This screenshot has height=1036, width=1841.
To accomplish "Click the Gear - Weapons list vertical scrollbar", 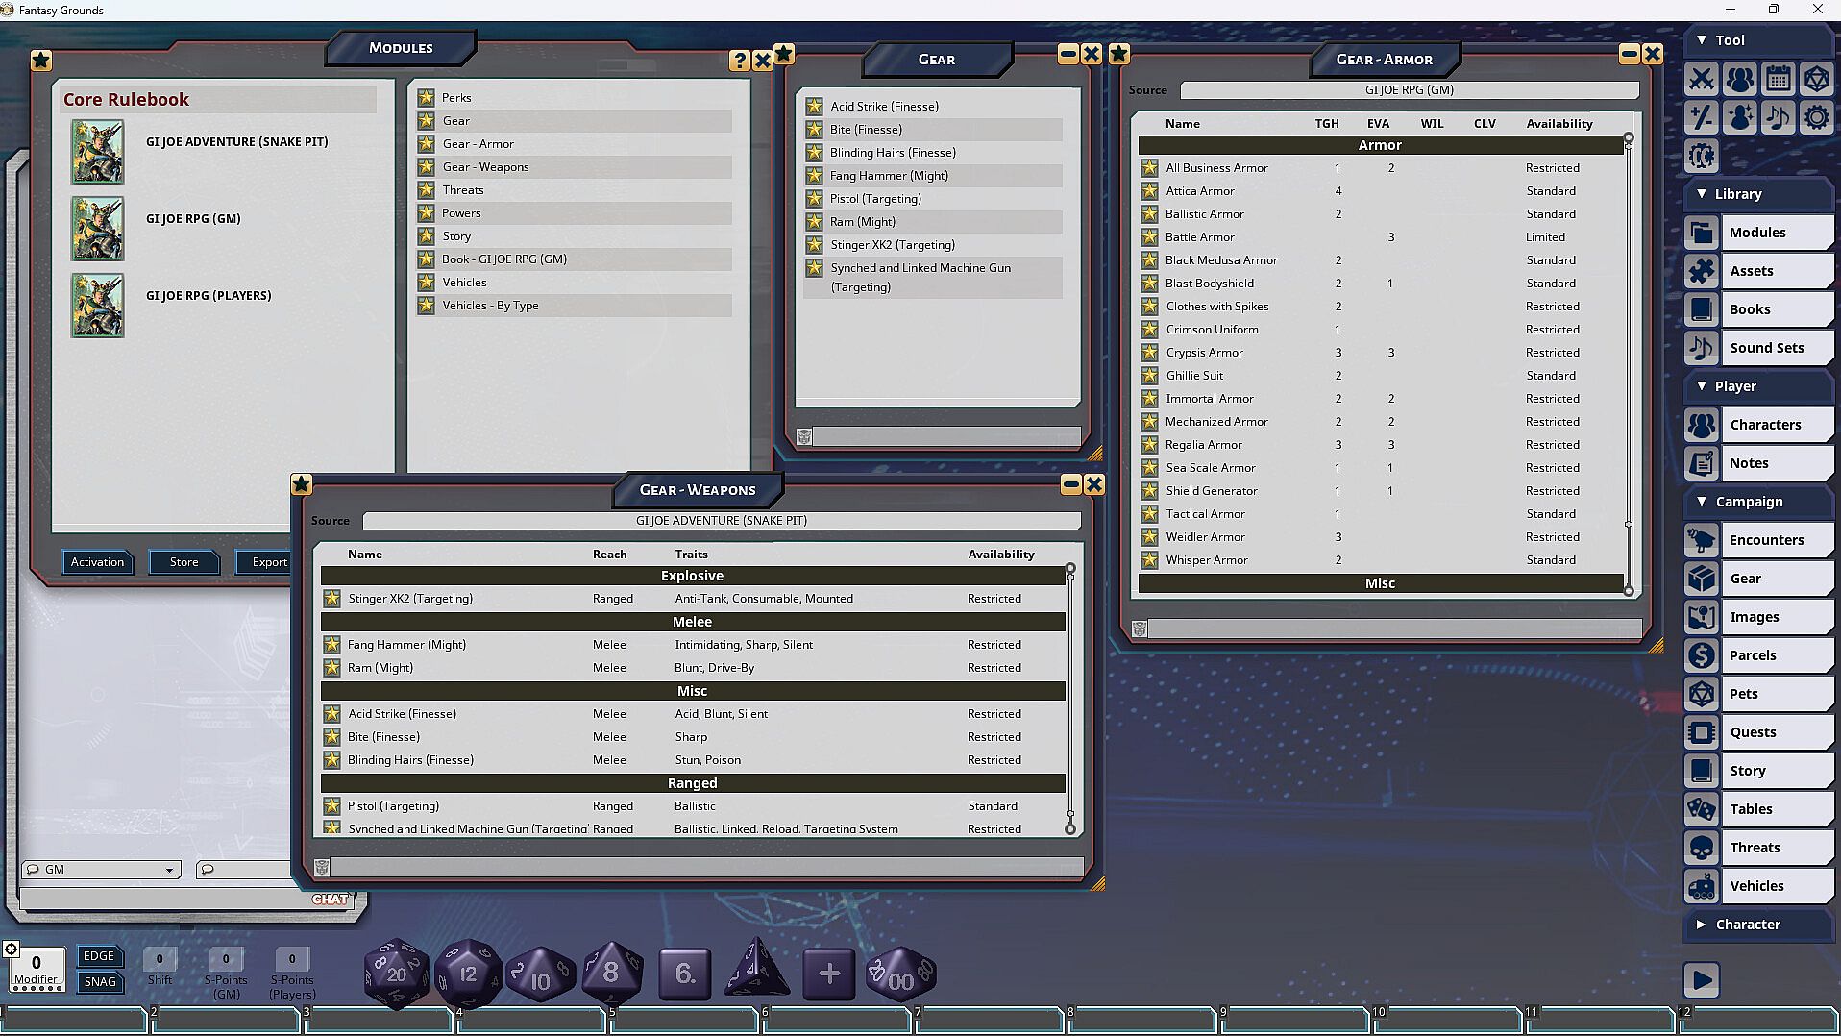I will [1070, 700].
